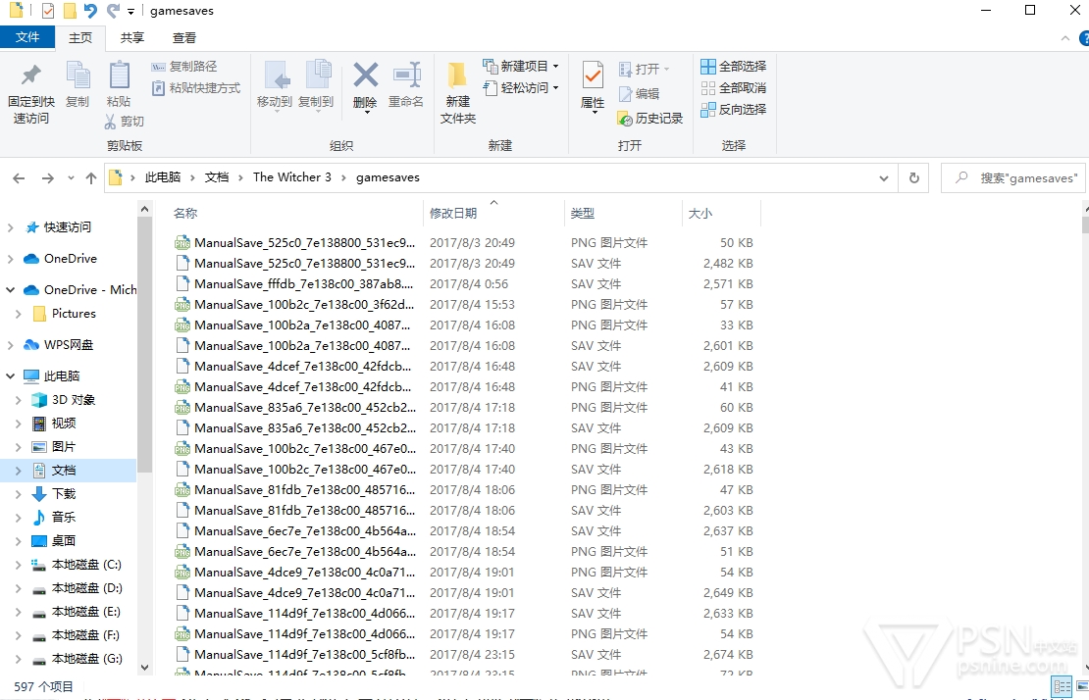Expand the 文档 tree node
Viewport: 1089px width, 700px height.
click(x=18, y=471)
